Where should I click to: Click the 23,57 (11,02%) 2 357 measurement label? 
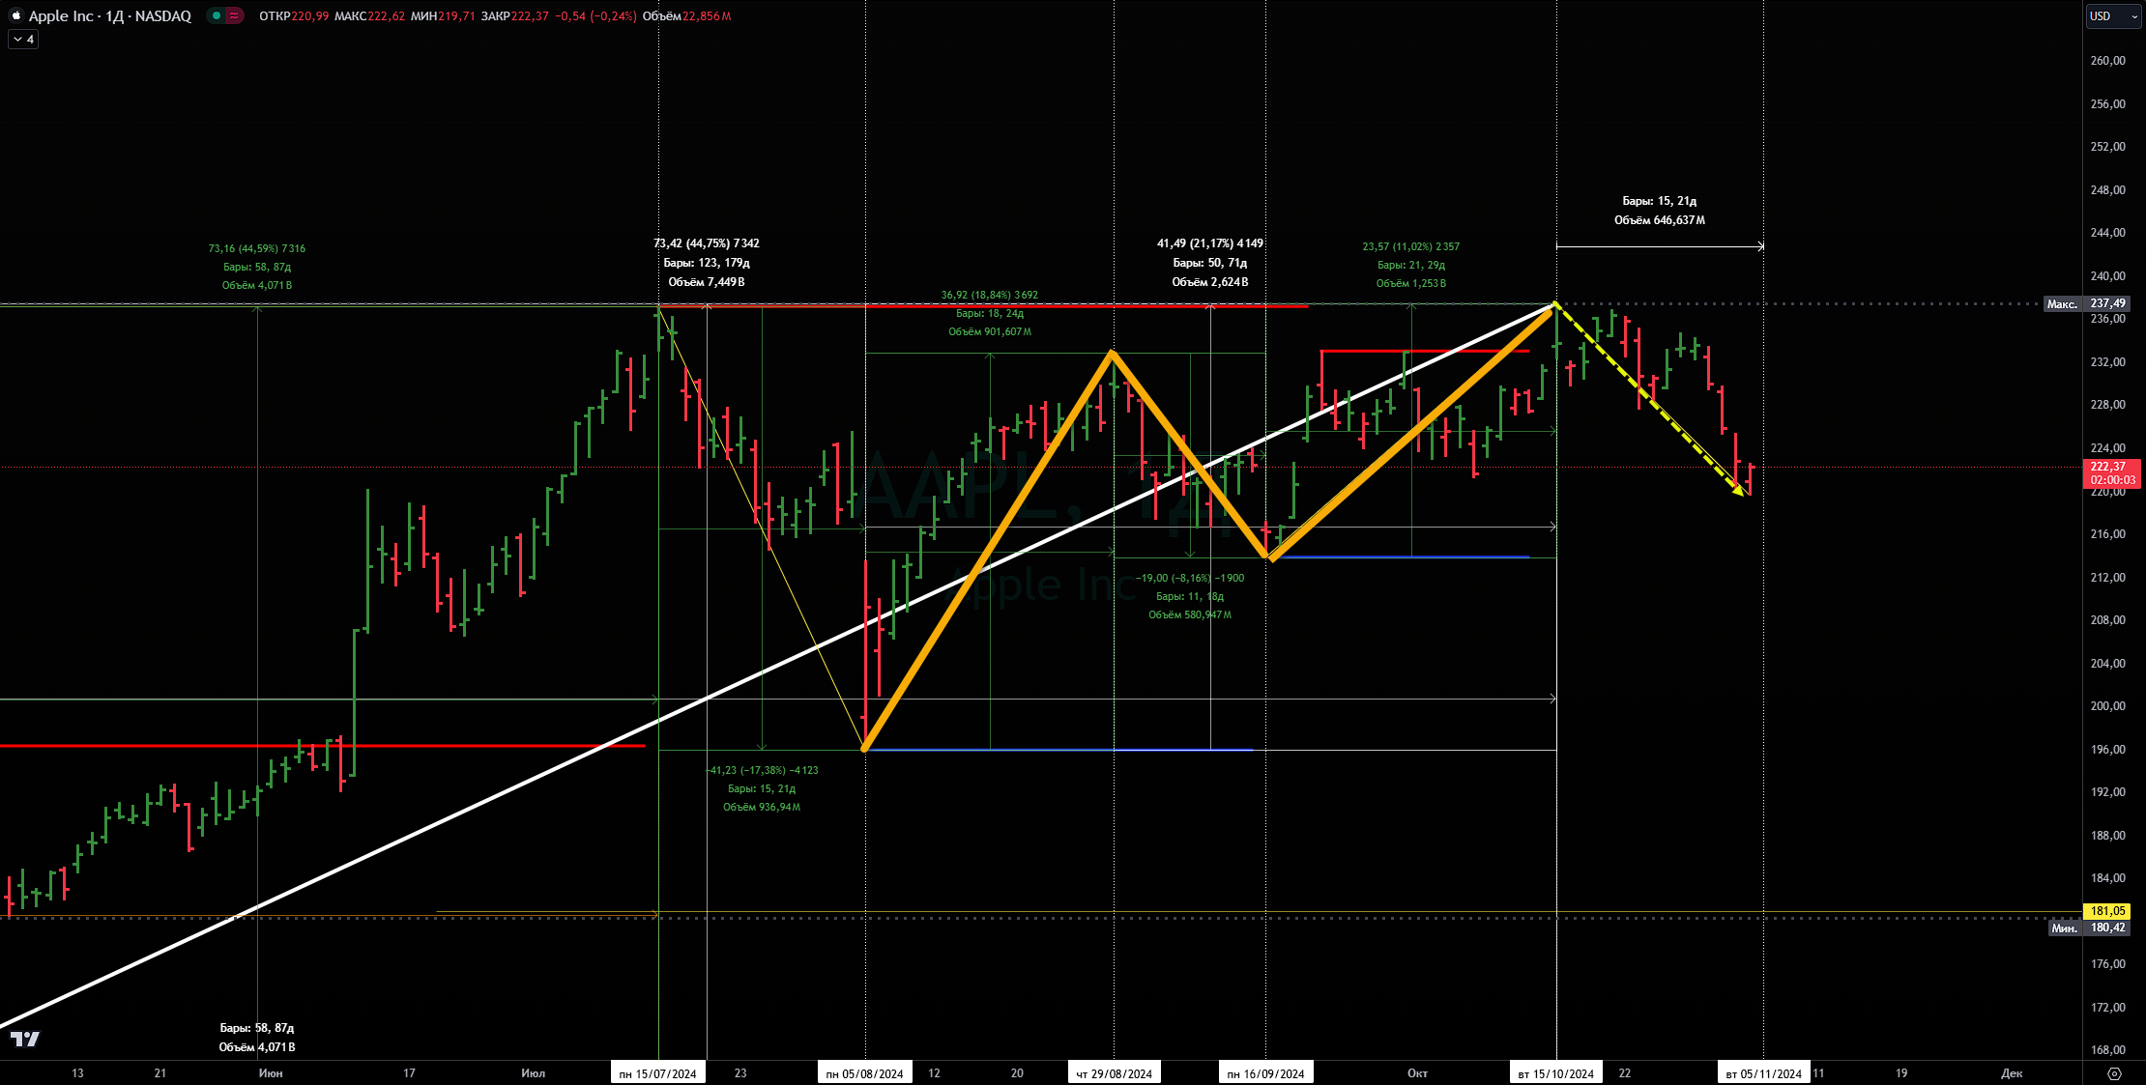(1411, 246)
